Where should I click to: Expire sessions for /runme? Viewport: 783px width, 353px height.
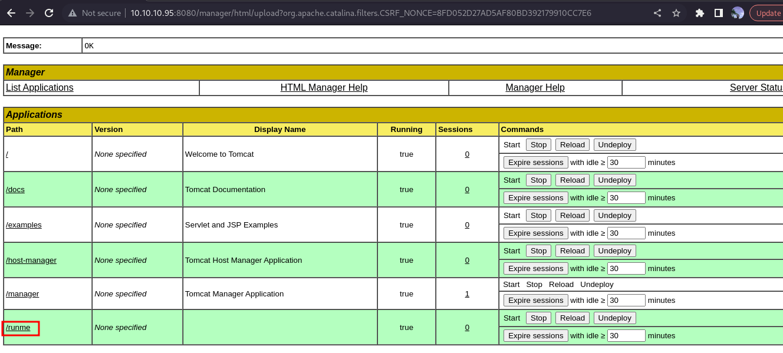click(536, 336)
